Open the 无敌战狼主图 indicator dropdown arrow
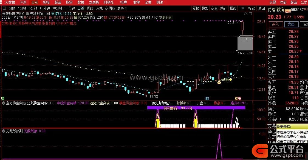The height and width of the screenshot is (160, 308). (27, 14)
